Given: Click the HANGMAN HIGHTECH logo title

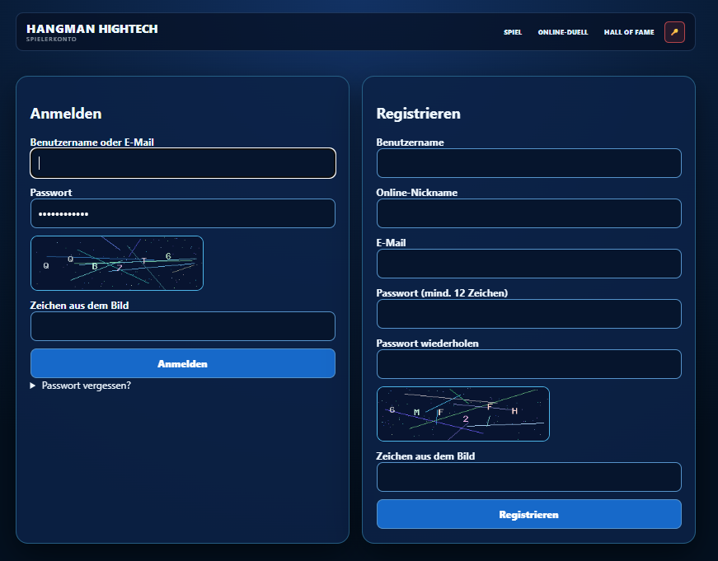Looking at the screenshot, I should click(92, 29).
